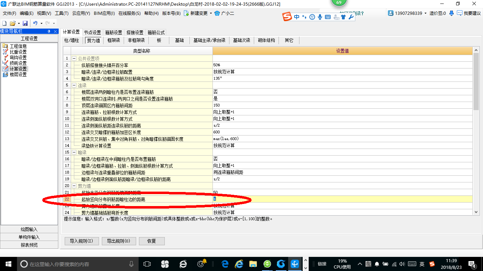Screen dimensions: 483x271
Task: Select the 非框架梁 component tab
Action: point(136,40)
